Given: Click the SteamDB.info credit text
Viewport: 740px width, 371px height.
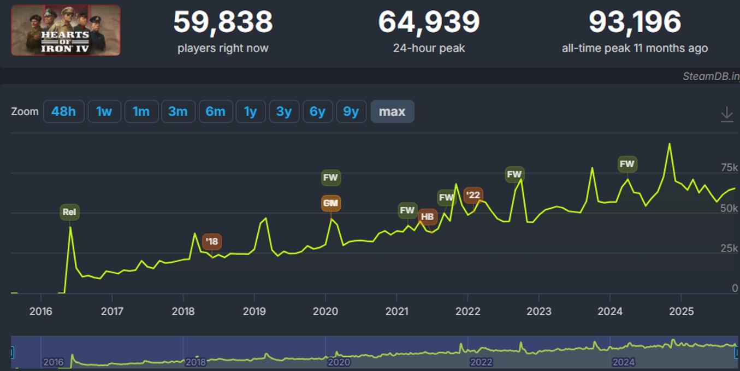Looking at the screenshot, I should 711,76.
